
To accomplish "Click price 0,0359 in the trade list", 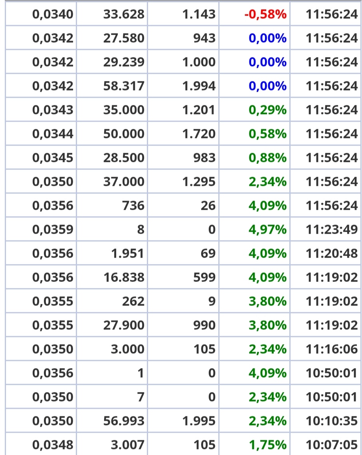I will click(41, 229).
